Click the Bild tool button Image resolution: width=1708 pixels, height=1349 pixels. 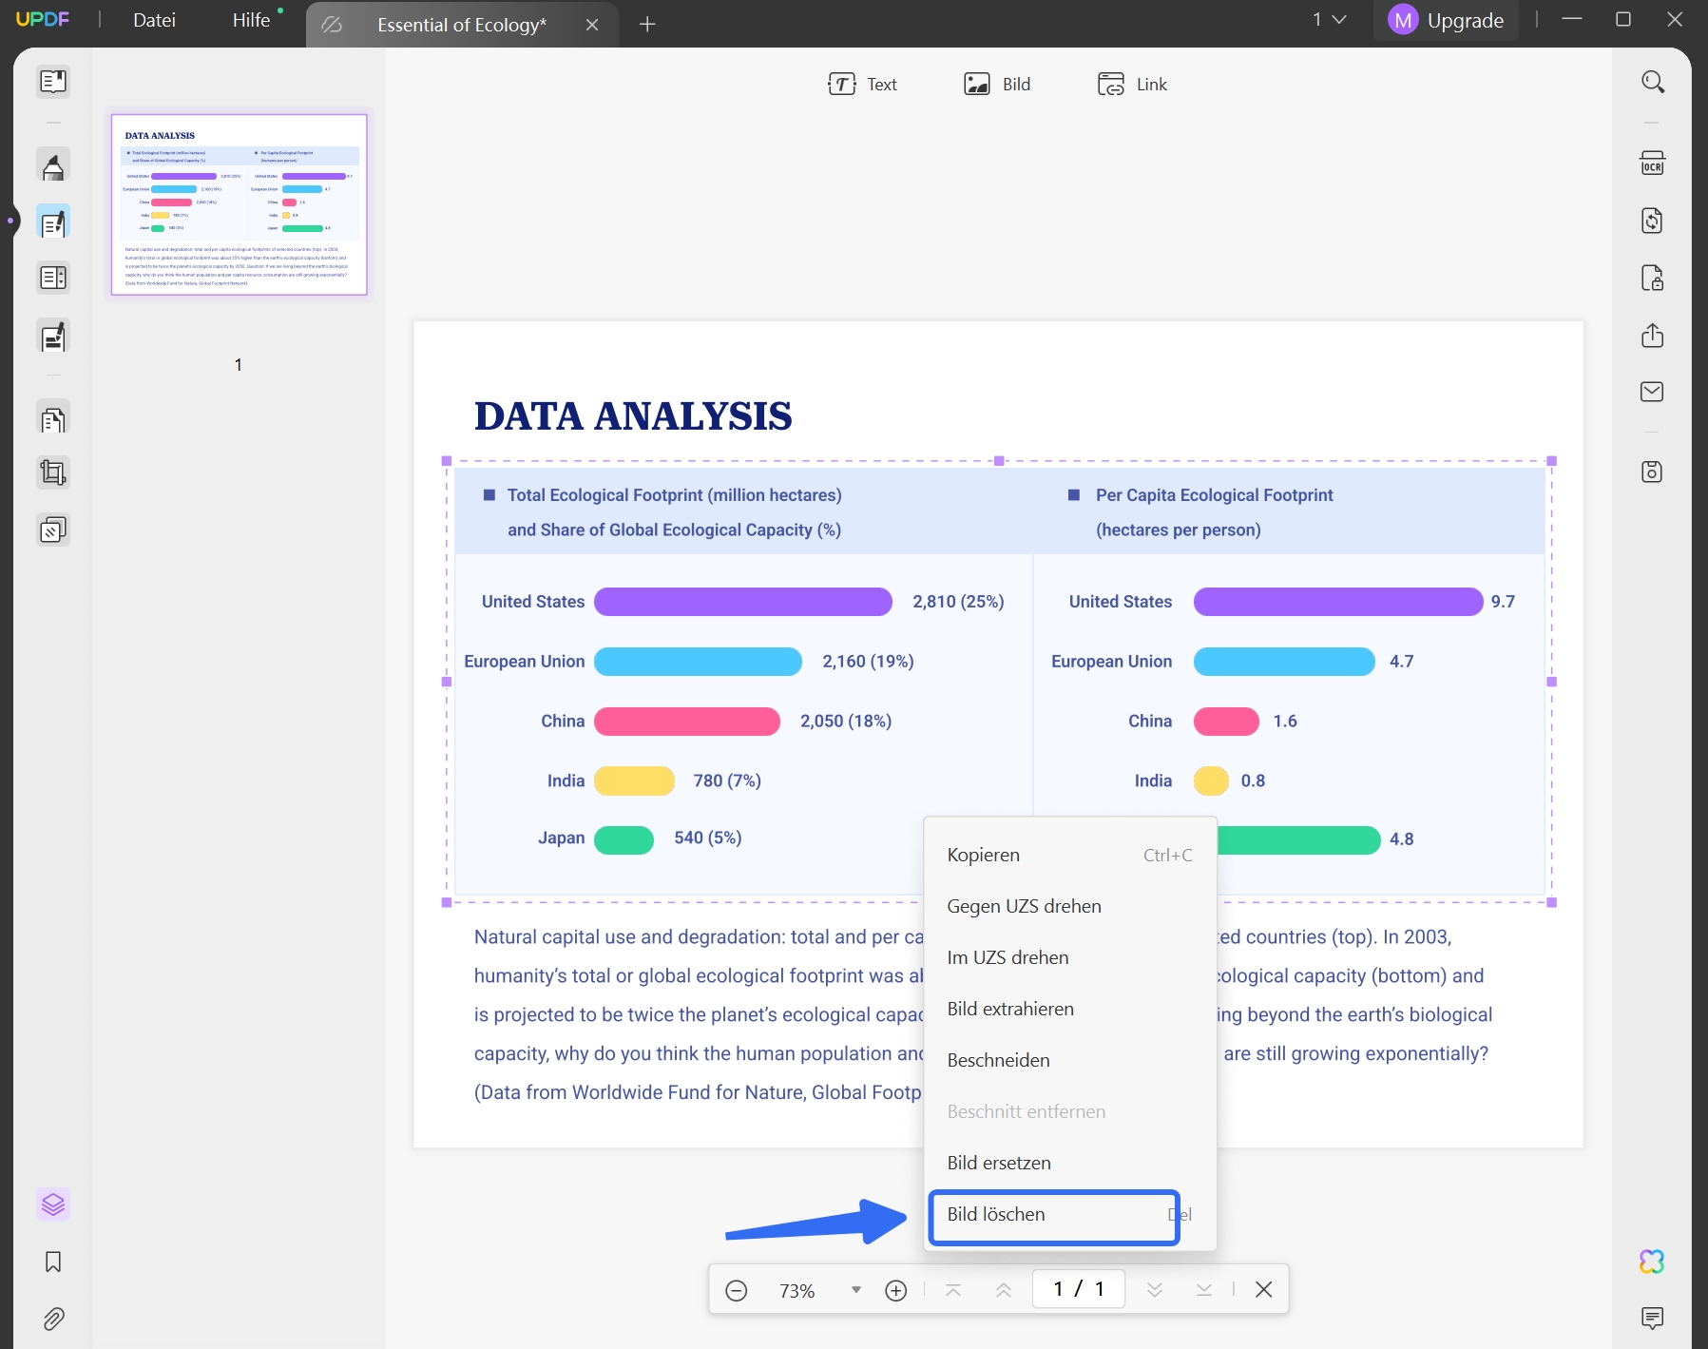coord(997,84)
